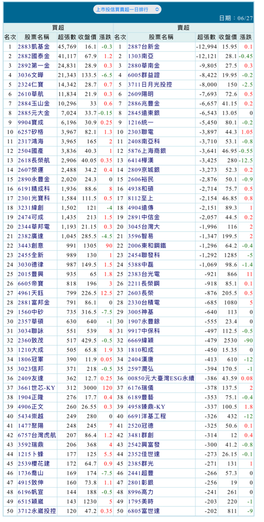The image size is (264, 522).
Task: Click closing price 2530 of 緯穎
Action: coord(230,340)
